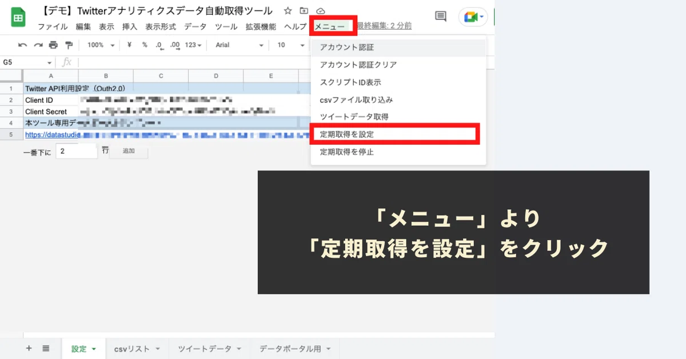Screen dimensions: 686x359
Task: Select the paint format tool
Action: point(69,45)
